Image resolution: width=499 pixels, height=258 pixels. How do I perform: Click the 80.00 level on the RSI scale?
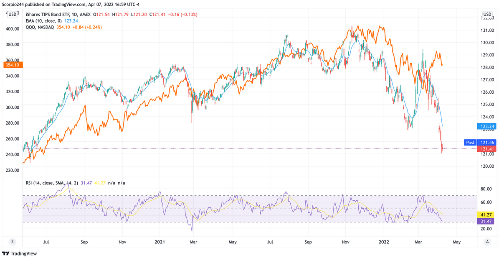pyautogui.click(x=486, y=189)
